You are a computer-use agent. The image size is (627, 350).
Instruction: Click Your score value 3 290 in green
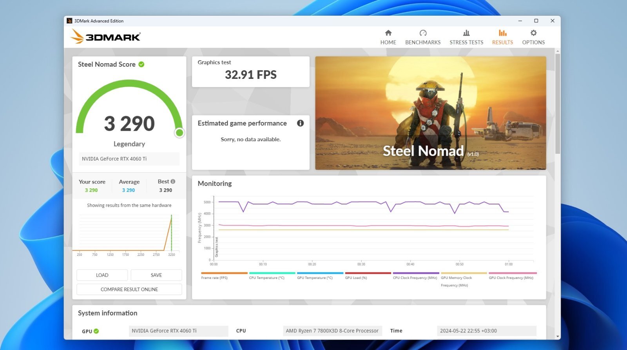(91, 190)
